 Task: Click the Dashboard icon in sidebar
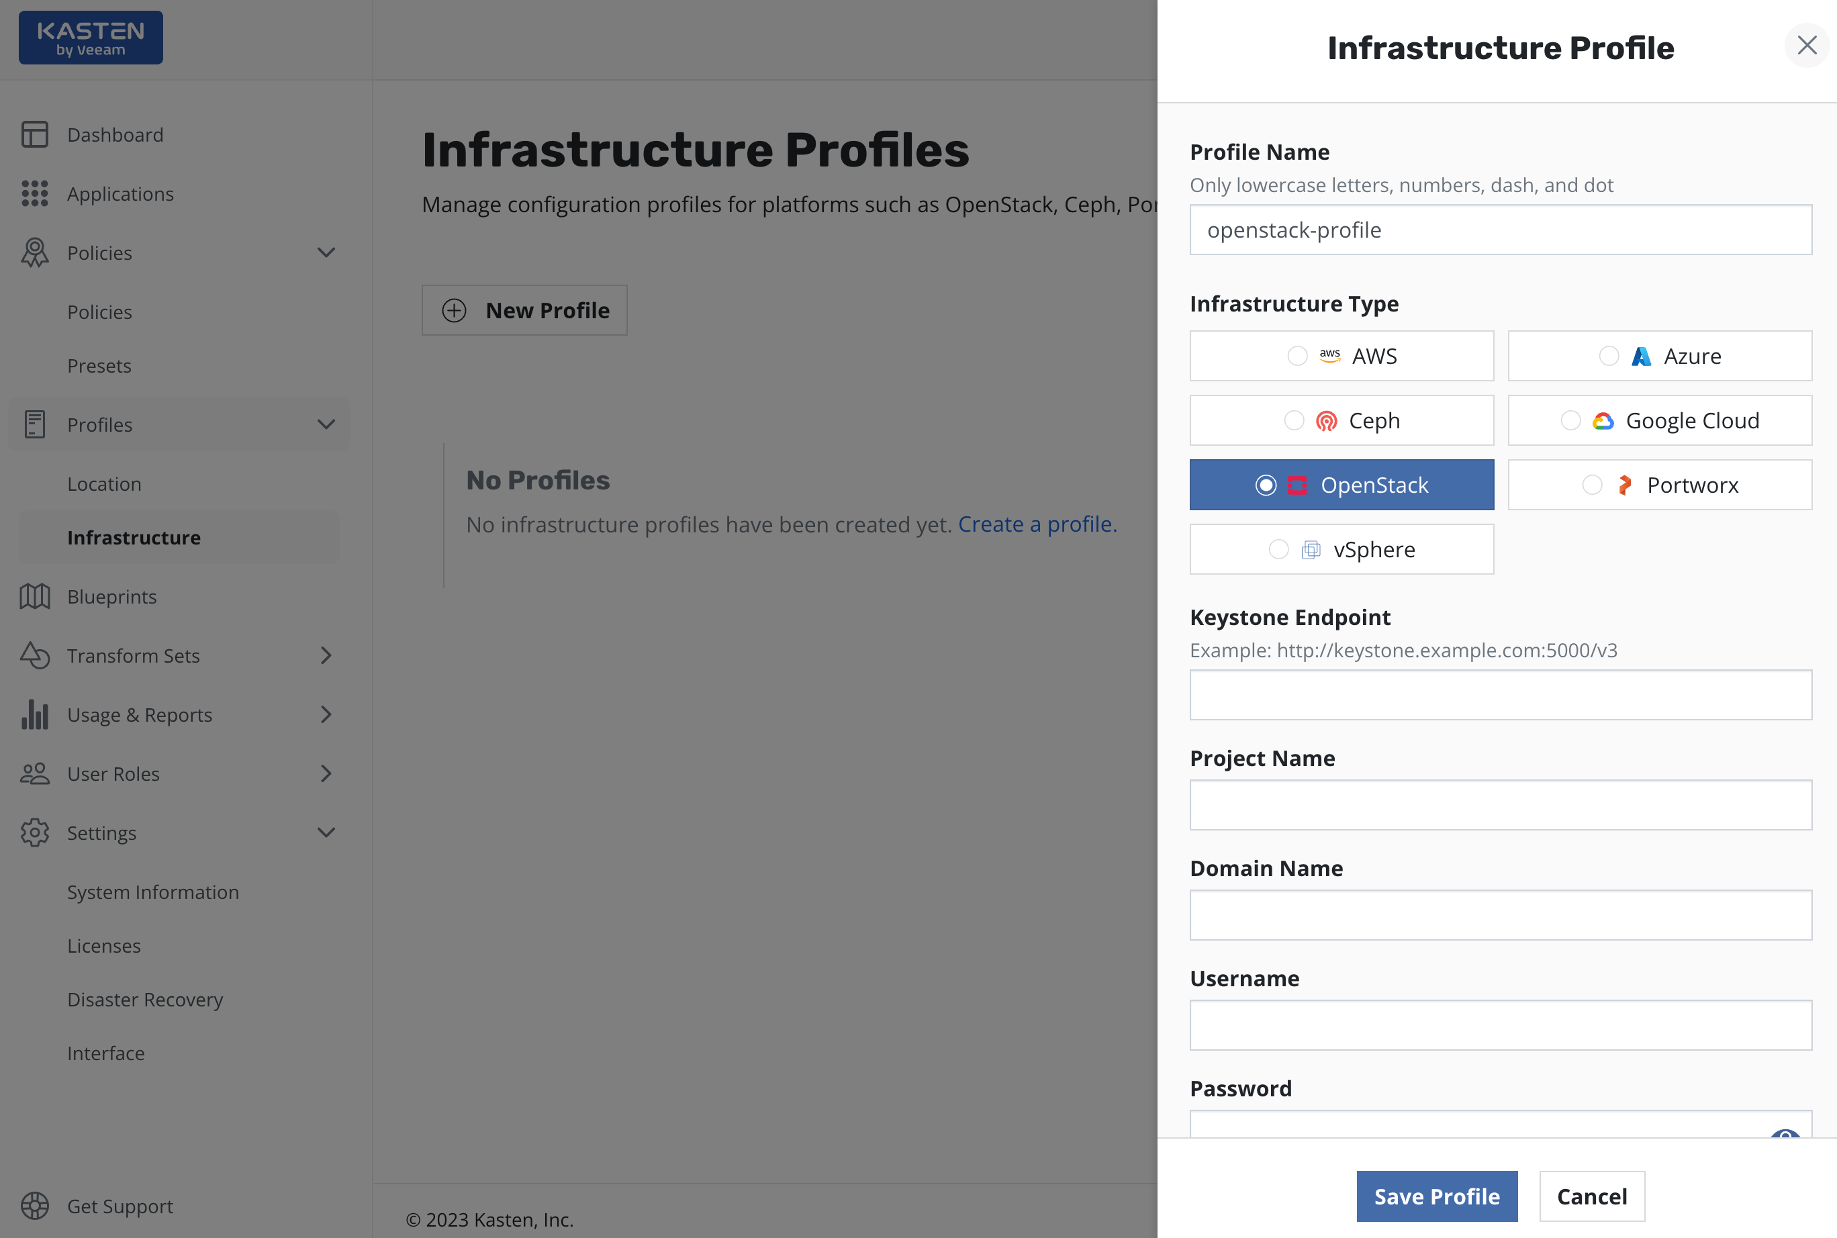click(x=35, y=135)
